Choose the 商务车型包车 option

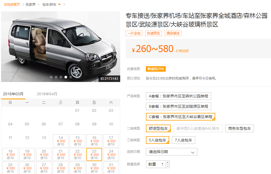pyautogui.click(x=239, y=128)
